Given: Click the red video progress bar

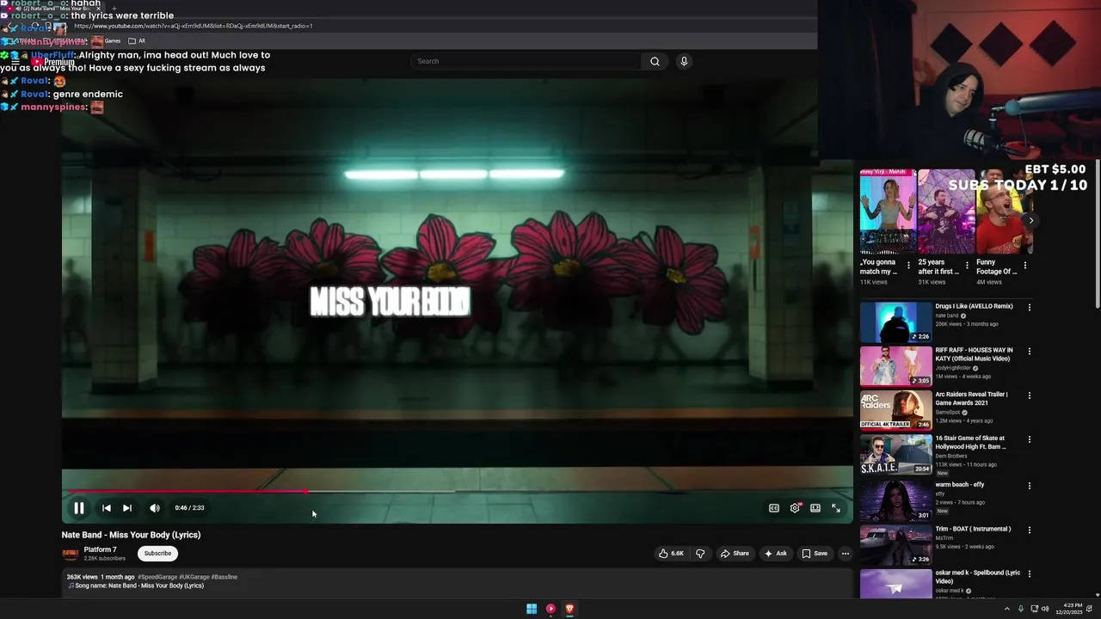Looking at the screenshot, I should [185, 492].
